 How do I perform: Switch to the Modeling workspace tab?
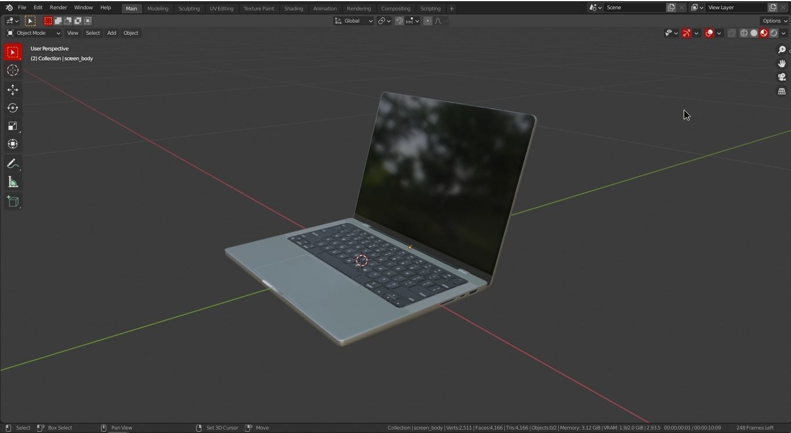(x=158, y=9)
